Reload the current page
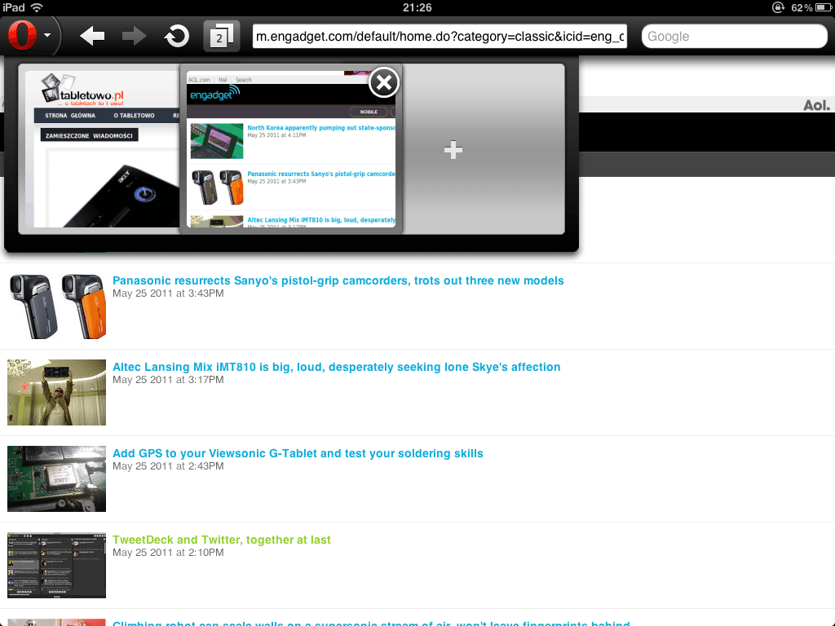Screen dimensions: 835x626 coord(177,36)
